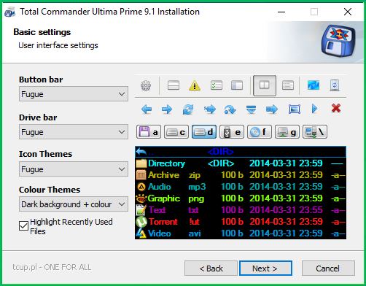The image size is (366, 286).
Task: Click the tcup.pl - ONE FOR ALL text
Action: pyautogui.click(x=52, y=267)
